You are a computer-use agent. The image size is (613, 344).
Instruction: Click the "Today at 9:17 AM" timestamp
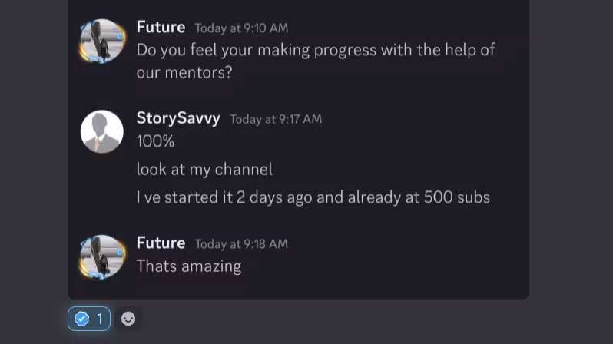[276, 119]
